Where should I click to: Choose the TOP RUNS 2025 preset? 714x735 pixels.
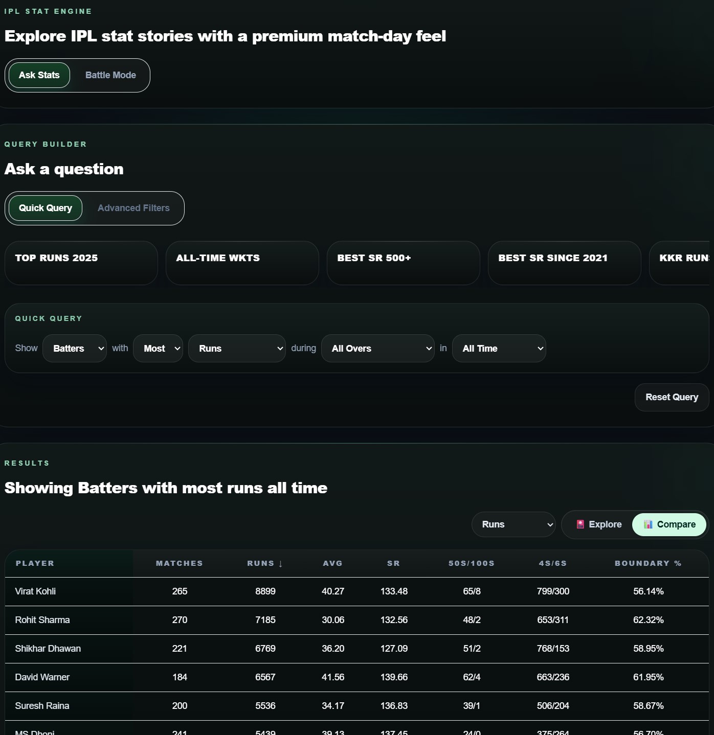click(x=81, y=263)
